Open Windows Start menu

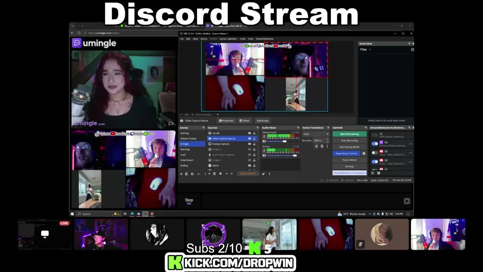[72, 214]
